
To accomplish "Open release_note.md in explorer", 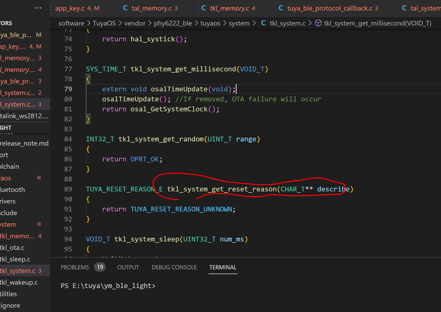I will (24, 143).
